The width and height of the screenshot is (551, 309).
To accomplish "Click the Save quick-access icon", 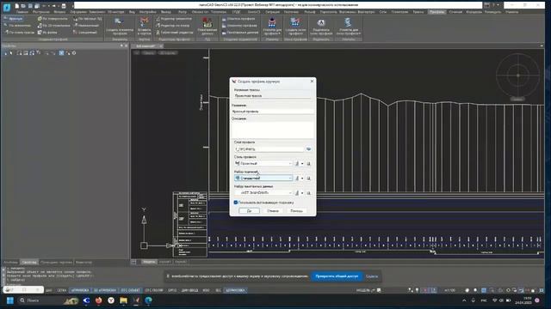I will 30,6.
